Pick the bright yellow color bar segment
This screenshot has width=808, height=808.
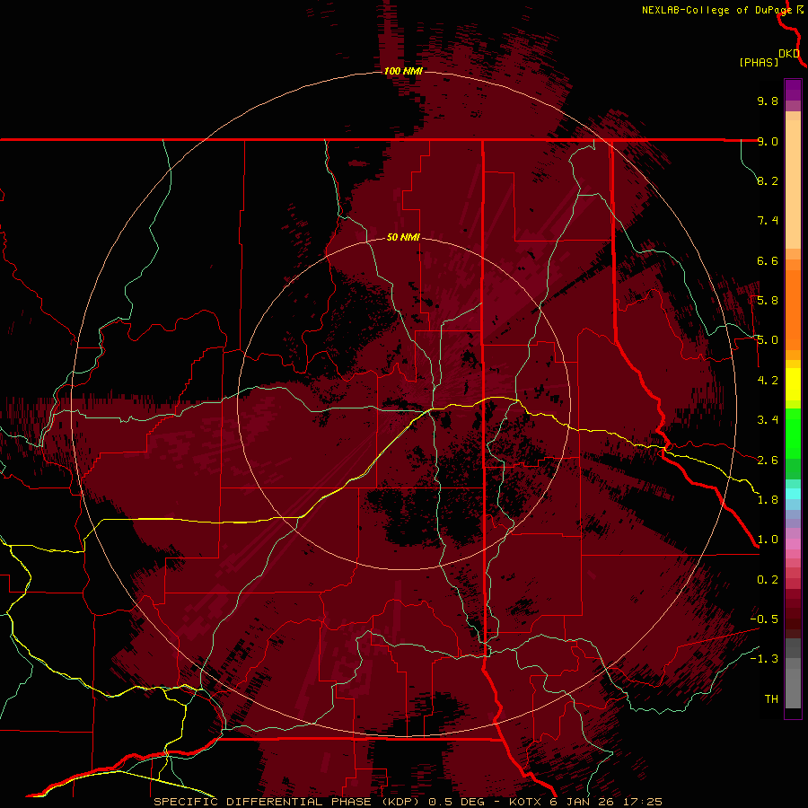(793, 384)
